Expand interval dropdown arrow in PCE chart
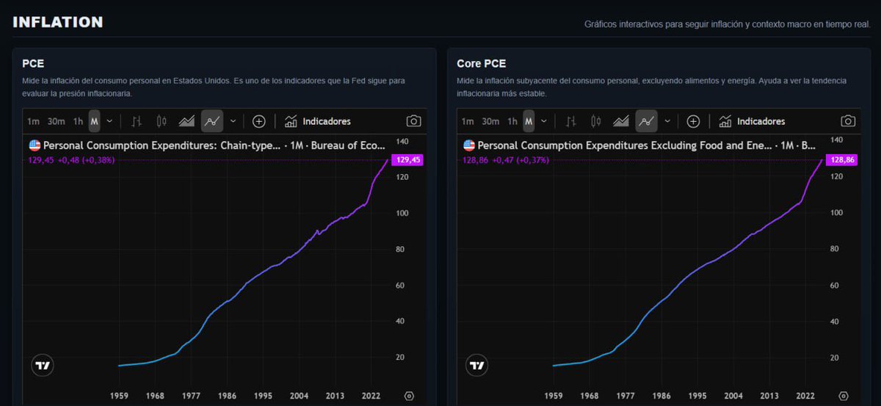The image size is (881, 406). pos(109,121)
